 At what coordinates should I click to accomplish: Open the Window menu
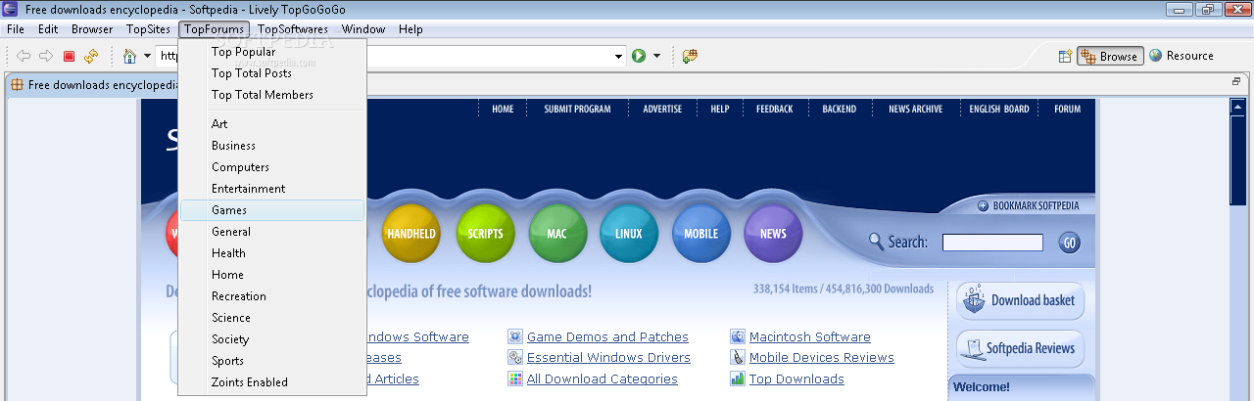(363, 29)
